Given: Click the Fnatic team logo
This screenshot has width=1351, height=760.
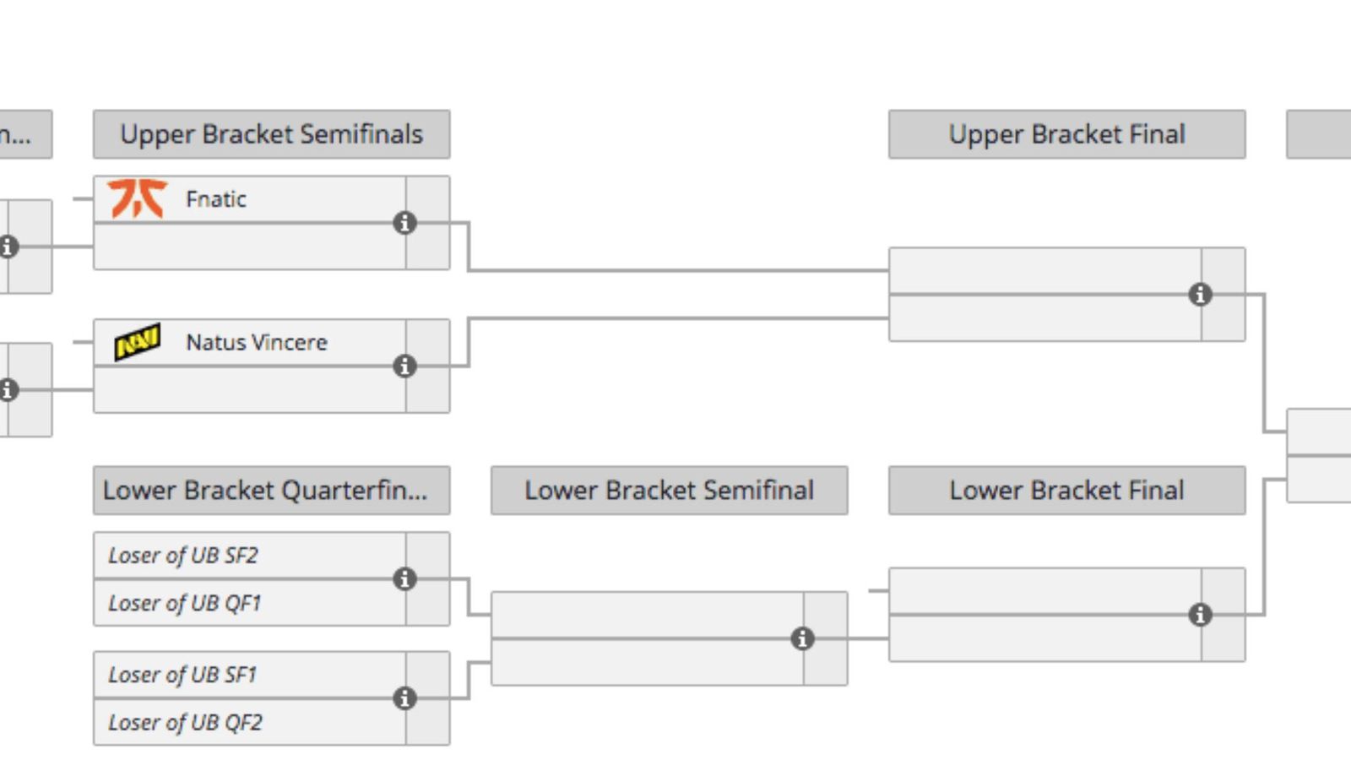Looking at the screenshot, I should (x=138, y=199).
